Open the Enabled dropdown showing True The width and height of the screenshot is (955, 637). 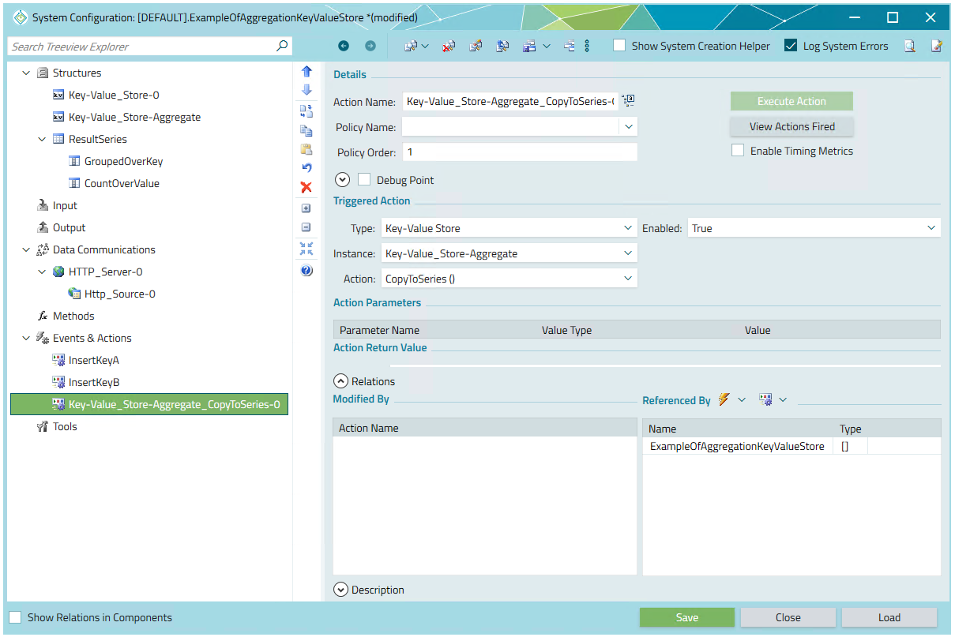point(931,228)
